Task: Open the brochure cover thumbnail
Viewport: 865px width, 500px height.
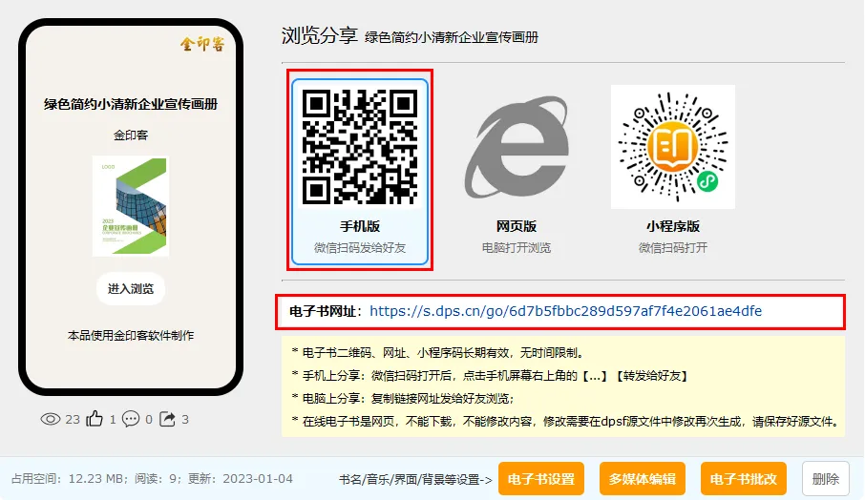Action: pos(131,206)
